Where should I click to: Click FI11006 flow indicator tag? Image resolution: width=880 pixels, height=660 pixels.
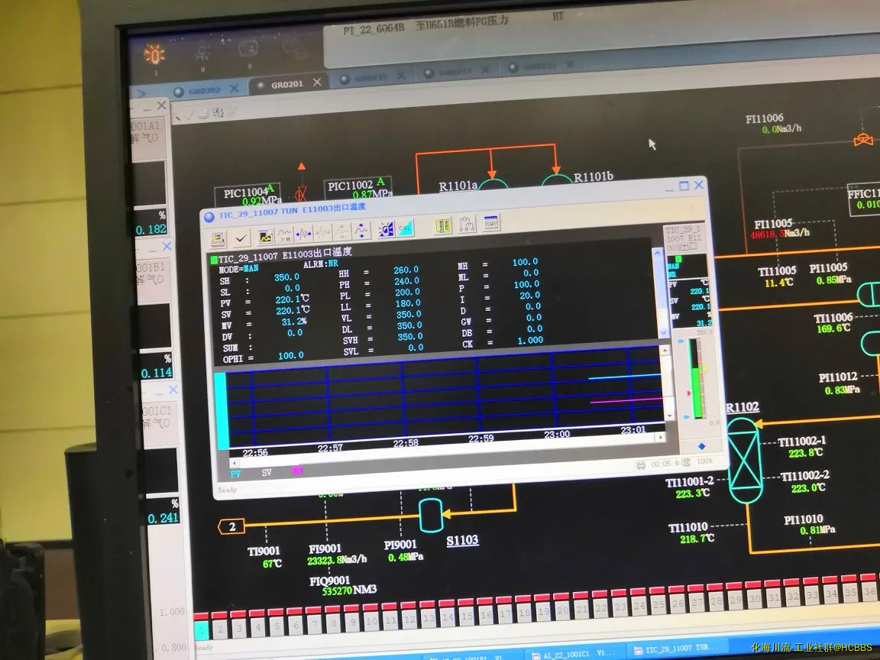(x=765, y=118)
